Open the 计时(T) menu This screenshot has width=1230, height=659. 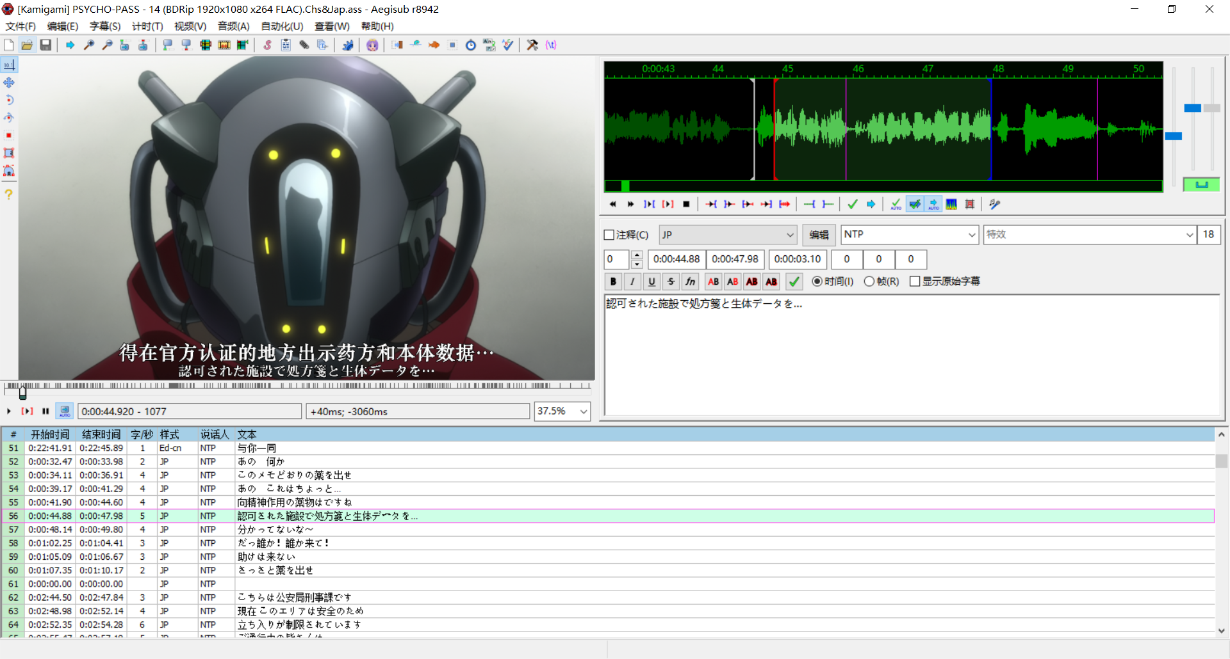147,26
